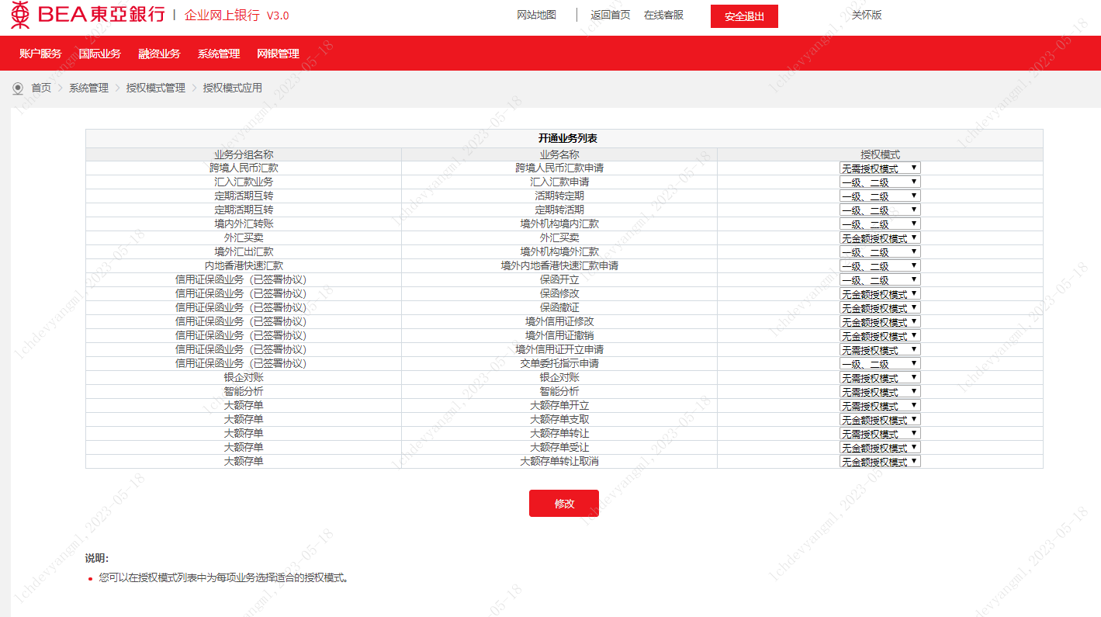Open the 保函开立 authorization mode dropdown
Screen dimensions: 1101x617
(x=879, y=279)
